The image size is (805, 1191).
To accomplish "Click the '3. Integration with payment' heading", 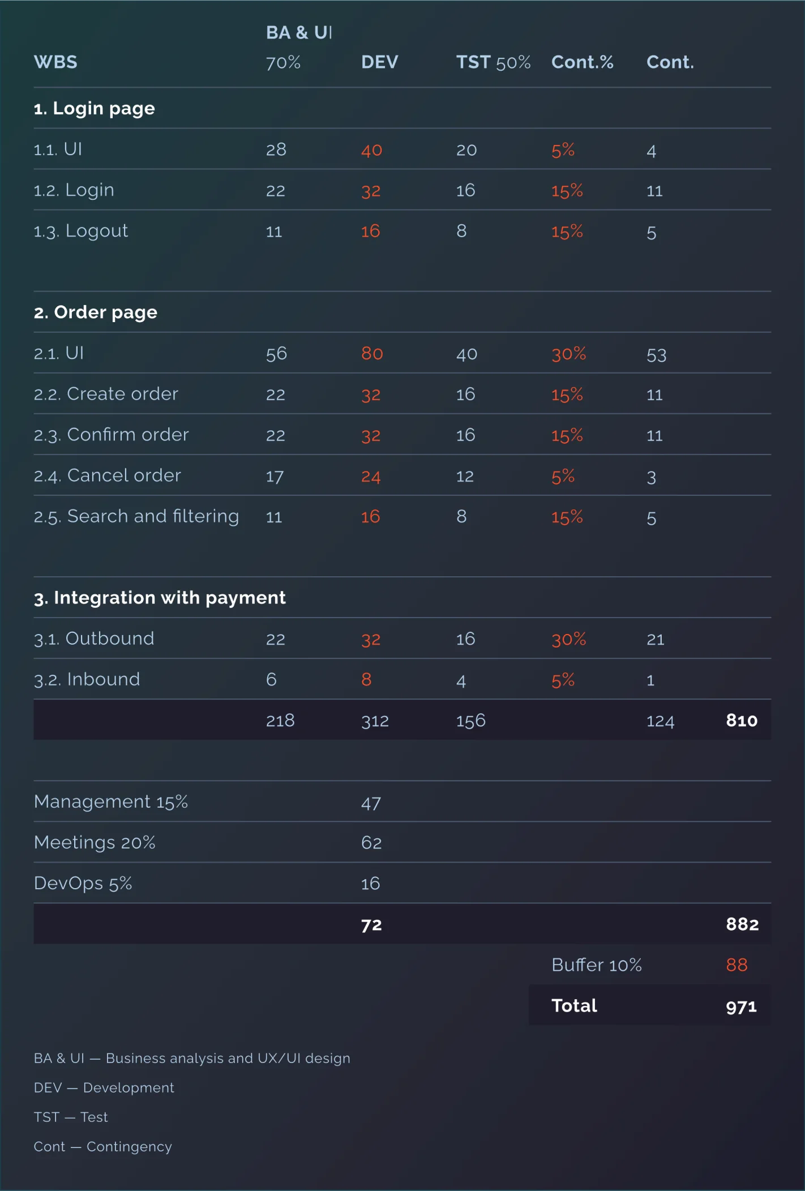I will click(x=160, y=597).
